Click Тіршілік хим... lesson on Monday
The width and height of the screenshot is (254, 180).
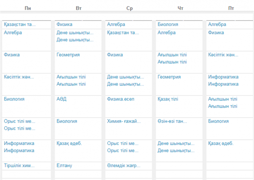point(19,166)
